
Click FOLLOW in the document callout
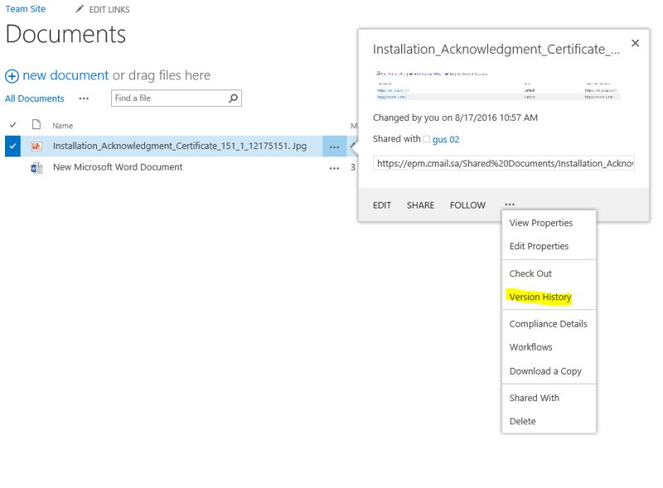(x=467, y=205)
